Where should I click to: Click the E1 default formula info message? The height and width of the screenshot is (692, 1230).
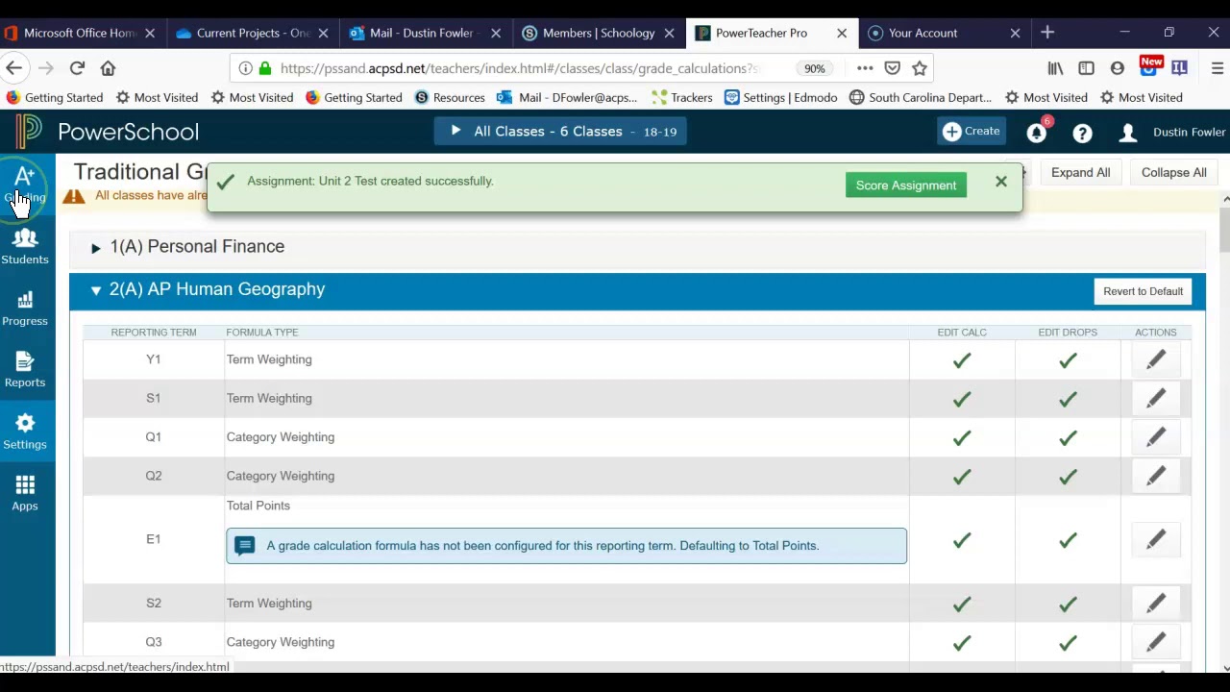click(x=566, y=546)
